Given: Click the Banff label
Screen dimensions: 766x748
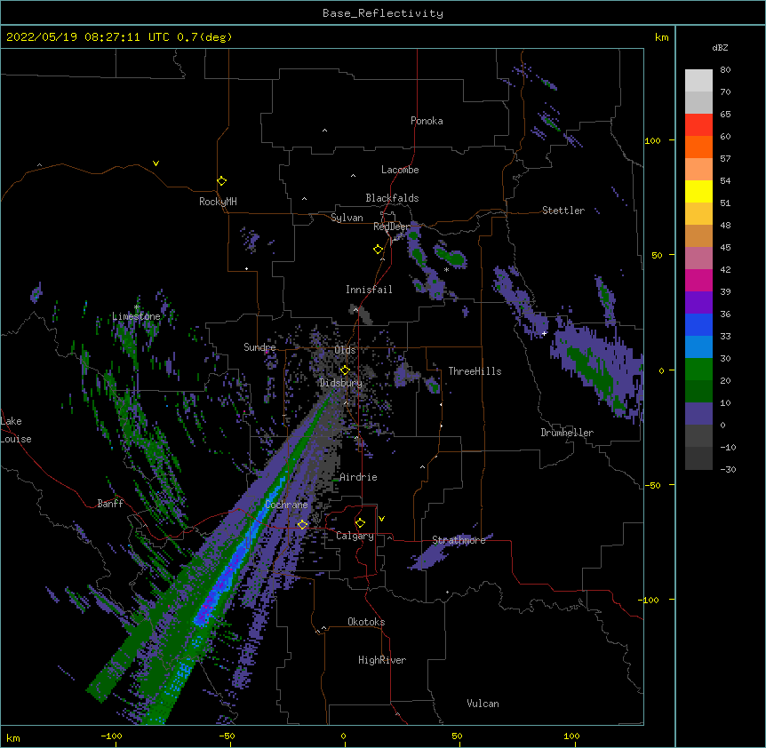Looking at the screenshot, I should pyautogui.click(x=110, y=504).
